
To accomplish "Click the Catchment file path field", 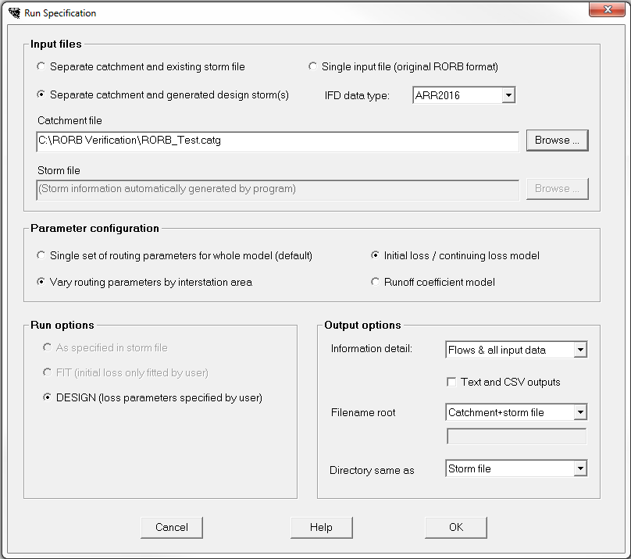I will [x=277, y=141].
